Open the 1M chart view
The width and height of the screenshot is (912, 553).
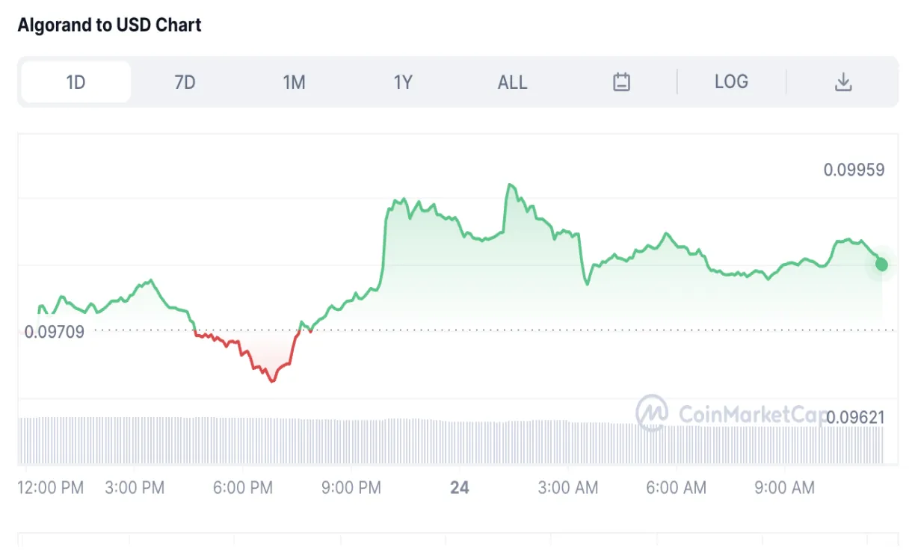[294, 82]
